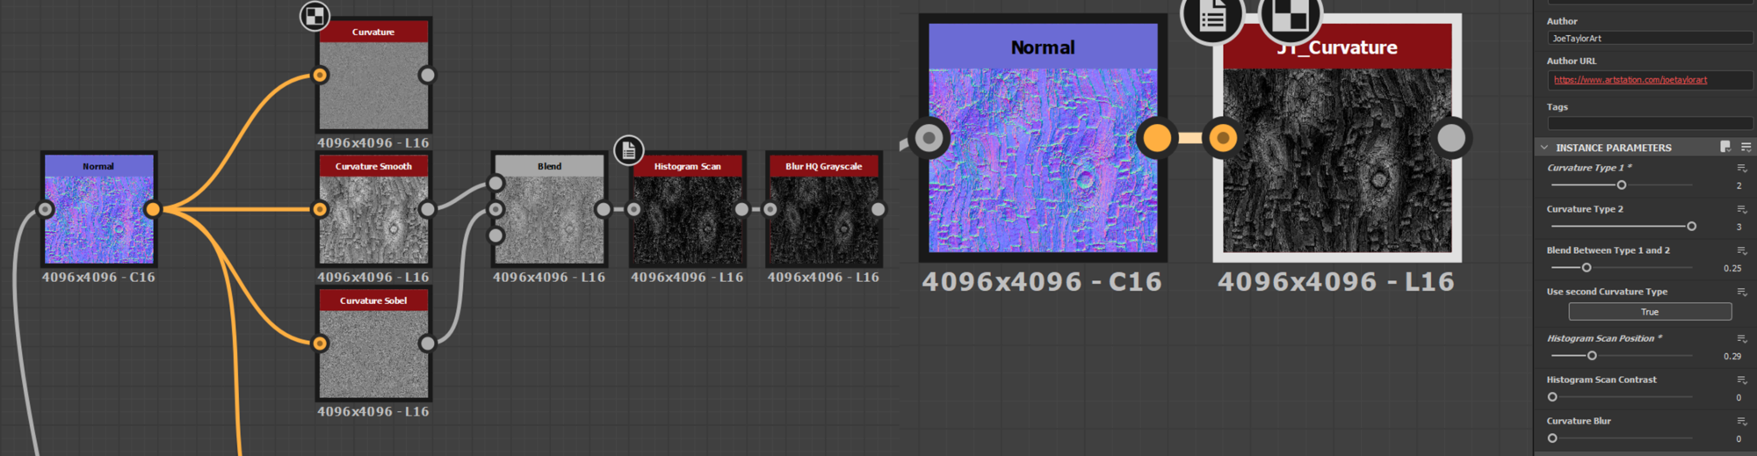Click the Histogram Scan Position value 0.29

pyautogui.click(x=1732, y=356)
